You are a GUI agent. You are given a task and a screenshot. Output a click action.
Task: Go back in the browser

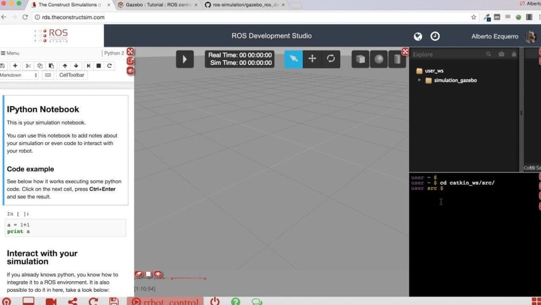4,17
